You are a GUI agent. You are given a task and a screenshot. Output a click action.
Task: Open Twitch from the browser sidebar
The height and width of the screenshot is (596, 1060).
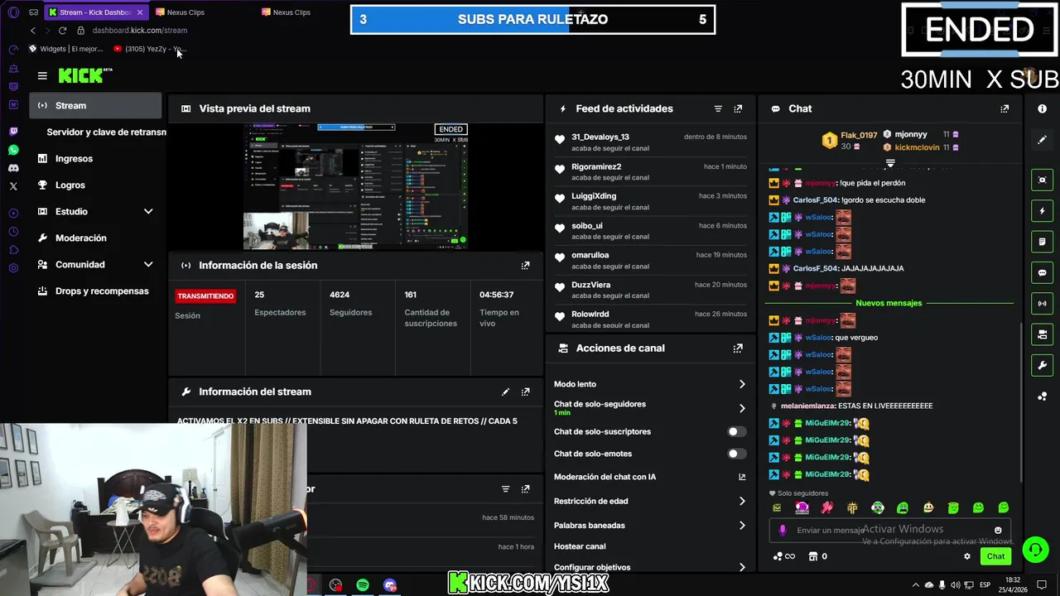(13, 132)
